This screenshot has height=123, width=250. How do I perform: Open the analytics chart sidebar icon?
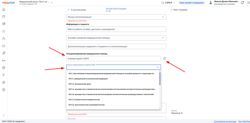tap(4, 46)
